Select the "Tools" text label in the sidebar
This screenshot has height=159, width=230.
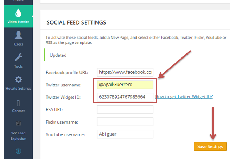point(18,66)
